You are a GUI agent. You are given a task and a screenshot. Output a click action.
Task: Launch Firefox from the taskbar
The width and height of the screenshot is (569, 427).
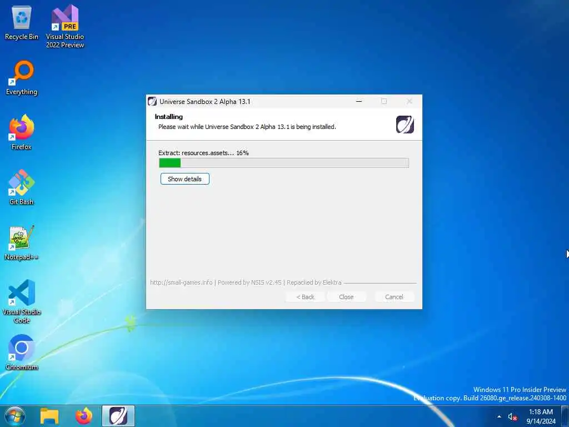(x=84, y=416)
